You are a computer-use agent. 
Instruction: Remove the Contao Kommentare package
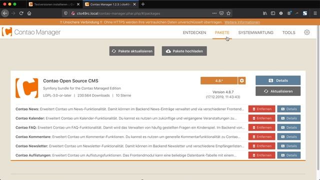(261, 136)
